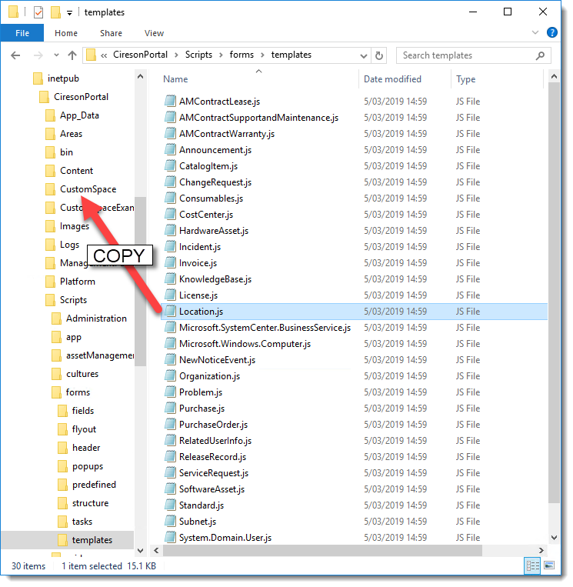Click the forms breadcrumb in address bar
Screen dimensions: 573x587
click(x=242, y=55)
